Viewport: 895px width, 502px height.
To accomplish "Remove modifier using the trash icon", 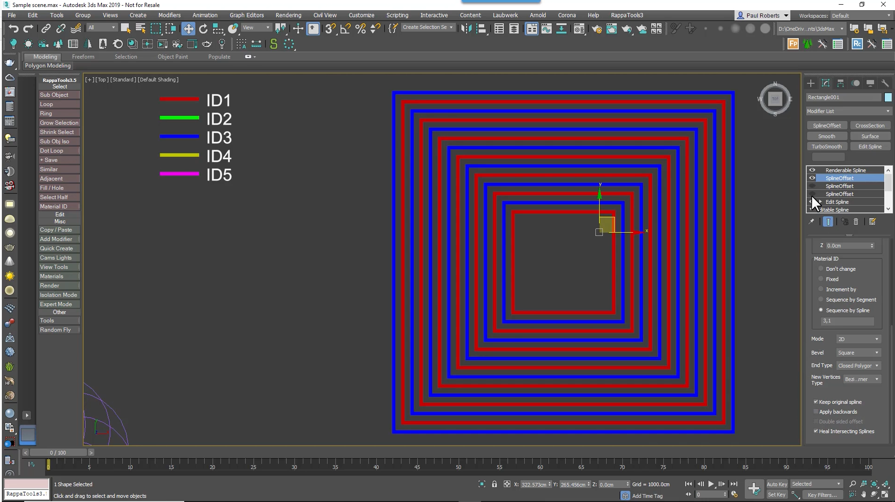I will click(x=856, y=222).
